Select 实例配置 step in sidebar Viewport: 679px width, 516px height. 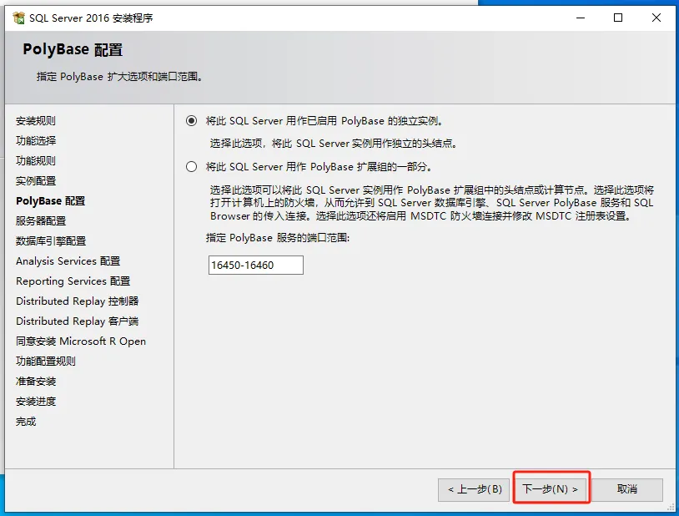click(36, 181)
